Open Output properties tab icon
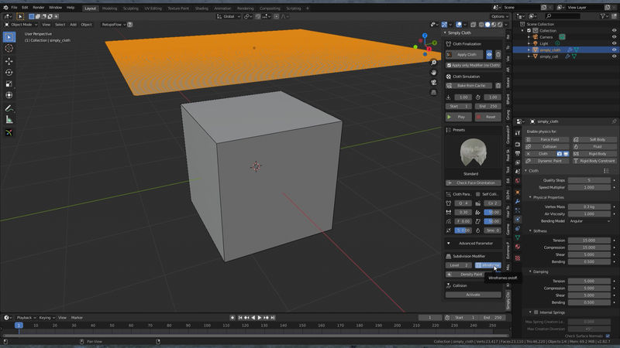This screenshot has width=620, height=348. (518, 153)
